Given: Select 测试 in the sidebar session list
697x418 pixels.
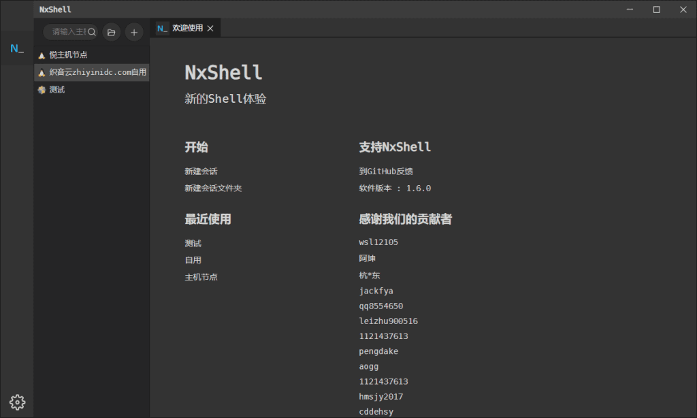Looking at the screenshot, I should (x=57, y=90).
